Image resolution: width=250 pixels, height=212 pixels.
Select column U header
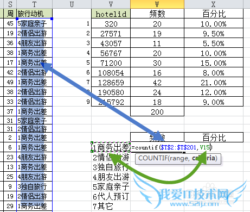pos(72,4)
